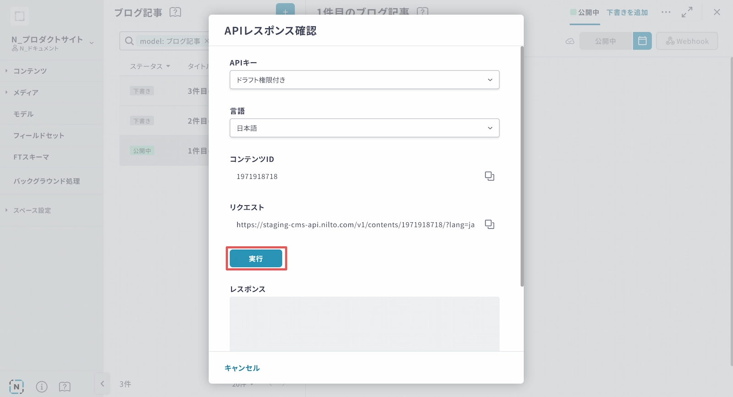Open the info icon in bottom bar
This screenshot has height=397, width=733.
[42, 387]
